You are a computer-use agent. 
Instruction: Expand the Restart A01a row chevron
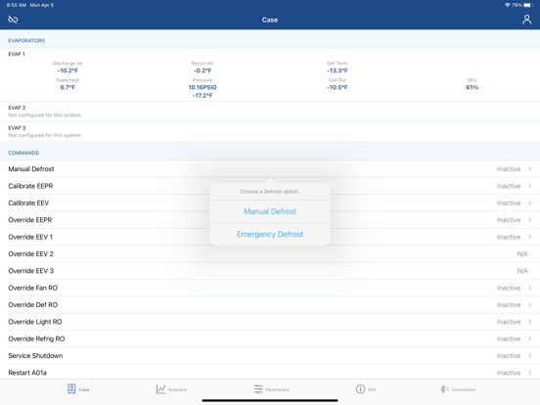point(529,373)
